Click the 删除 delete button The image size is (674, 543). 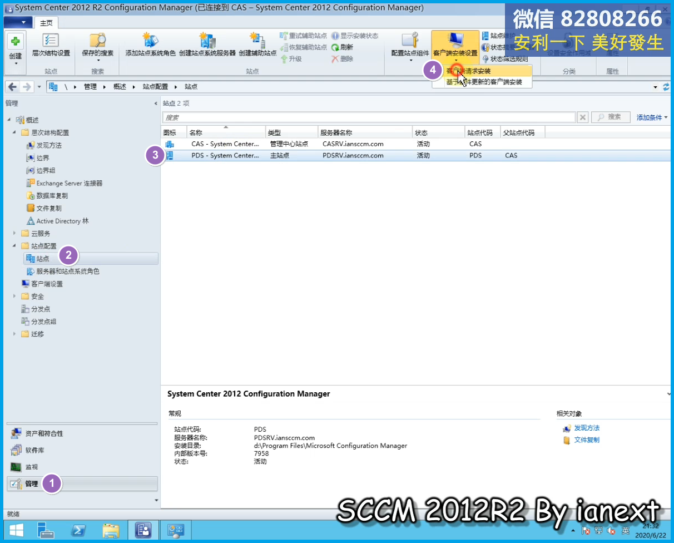point(342,58)
